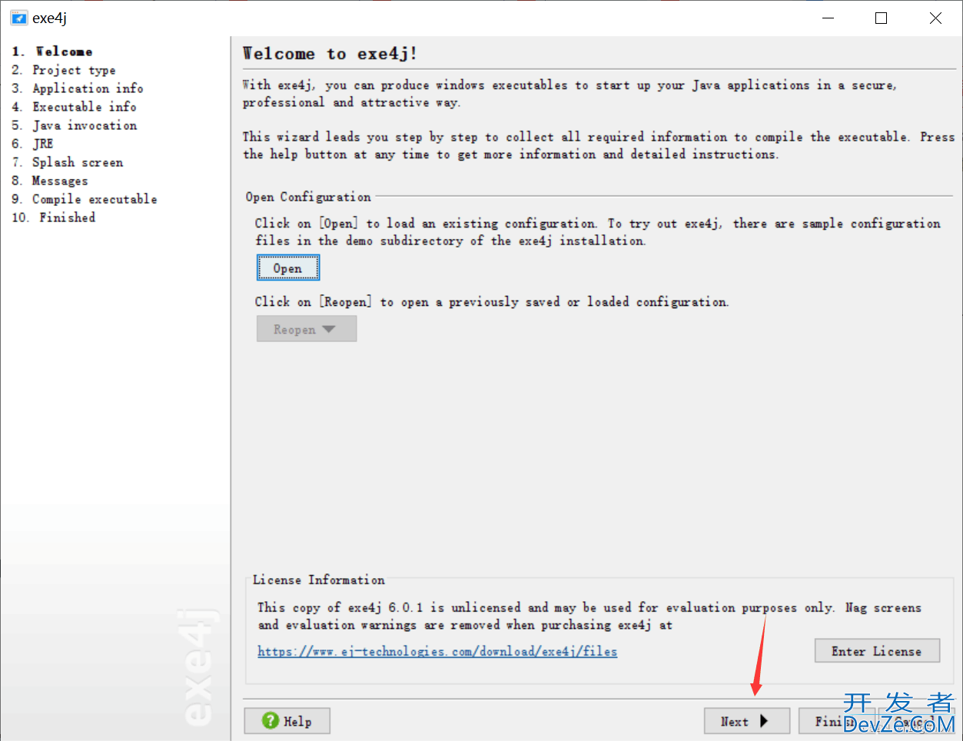This screenshot has width=963, height=741.
Task: Click the Enter License button
Action: pos(877,651)
